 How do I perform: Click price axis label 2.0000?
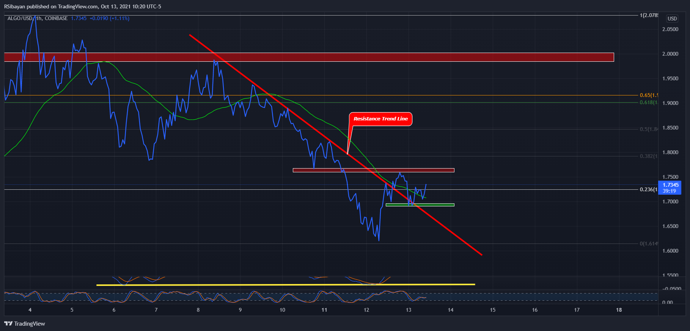tap(670, 54)
